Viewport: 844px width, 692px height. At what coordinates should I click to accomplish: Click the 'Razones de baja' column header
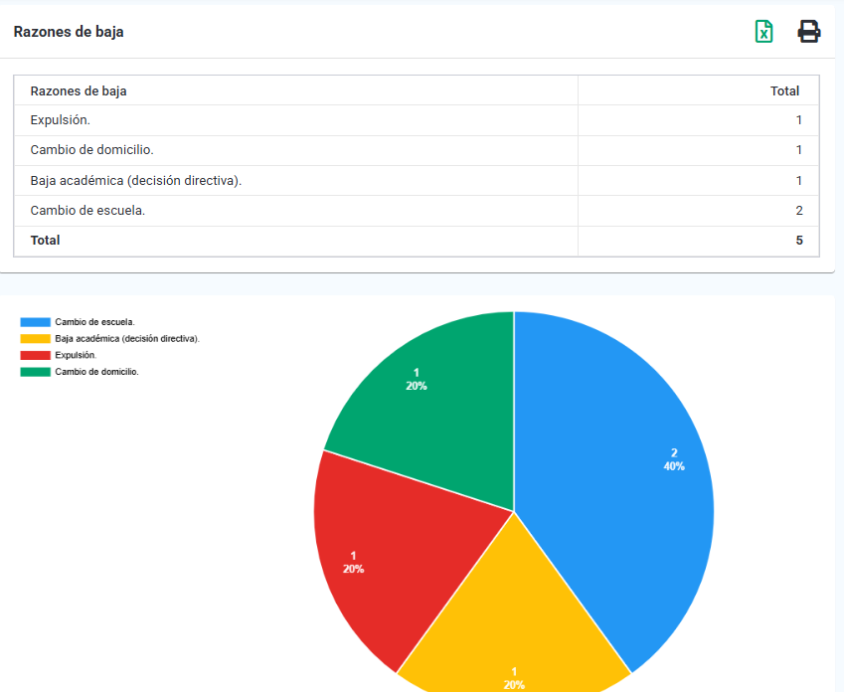tap(79, 91)
